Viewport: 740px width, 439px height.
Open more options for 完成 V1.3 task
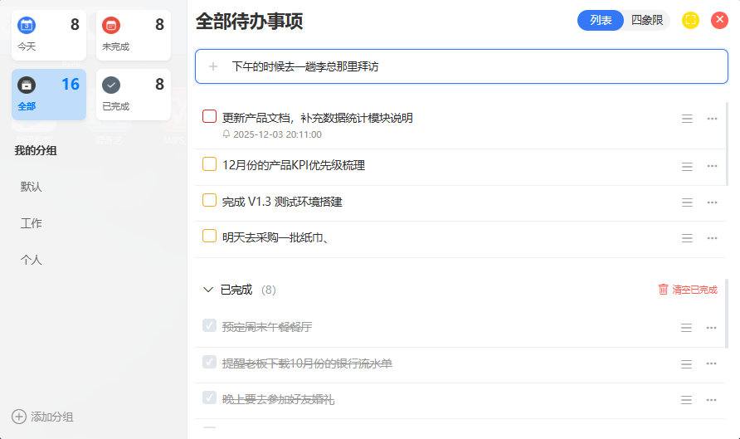point(712,202)
